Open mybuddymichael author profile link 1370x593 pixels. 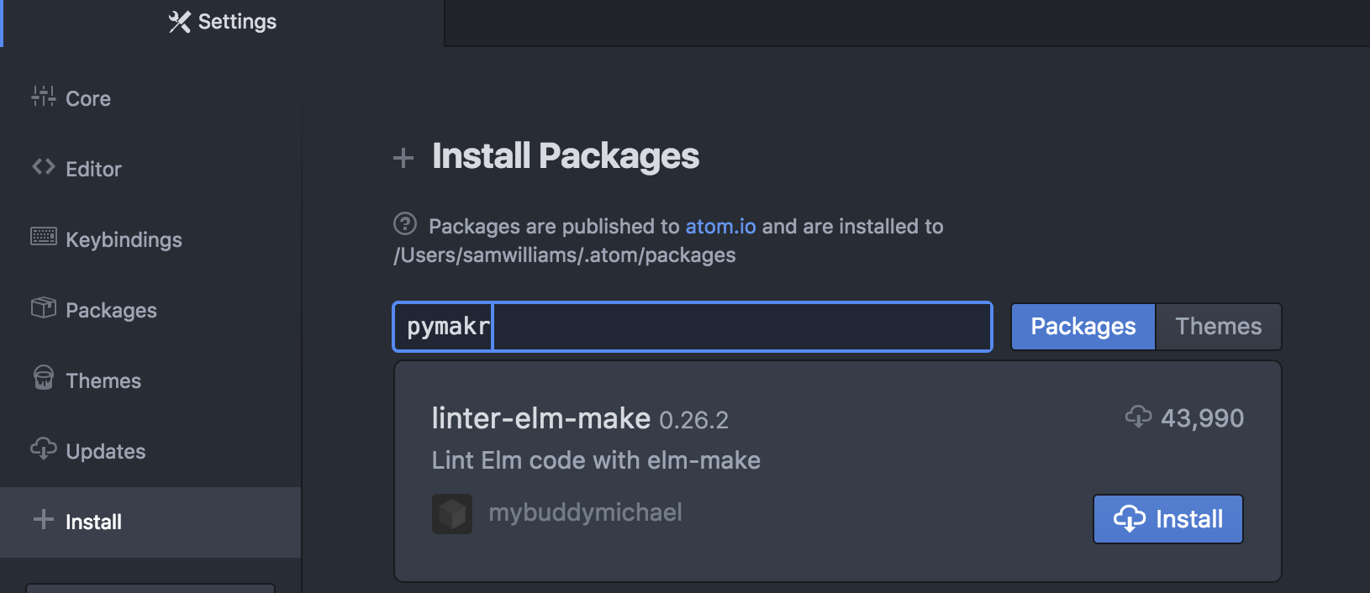(585, 512)
